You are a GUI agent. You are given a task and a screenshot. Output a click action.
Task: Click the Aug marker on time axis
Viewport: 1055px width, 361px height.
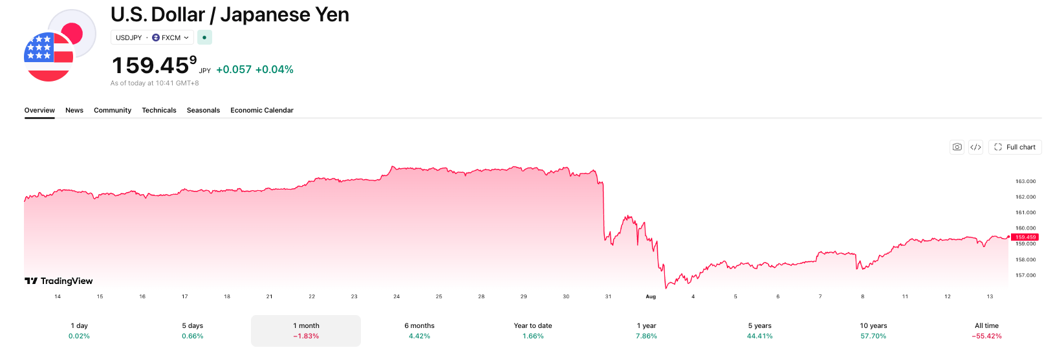click(651, 296)
